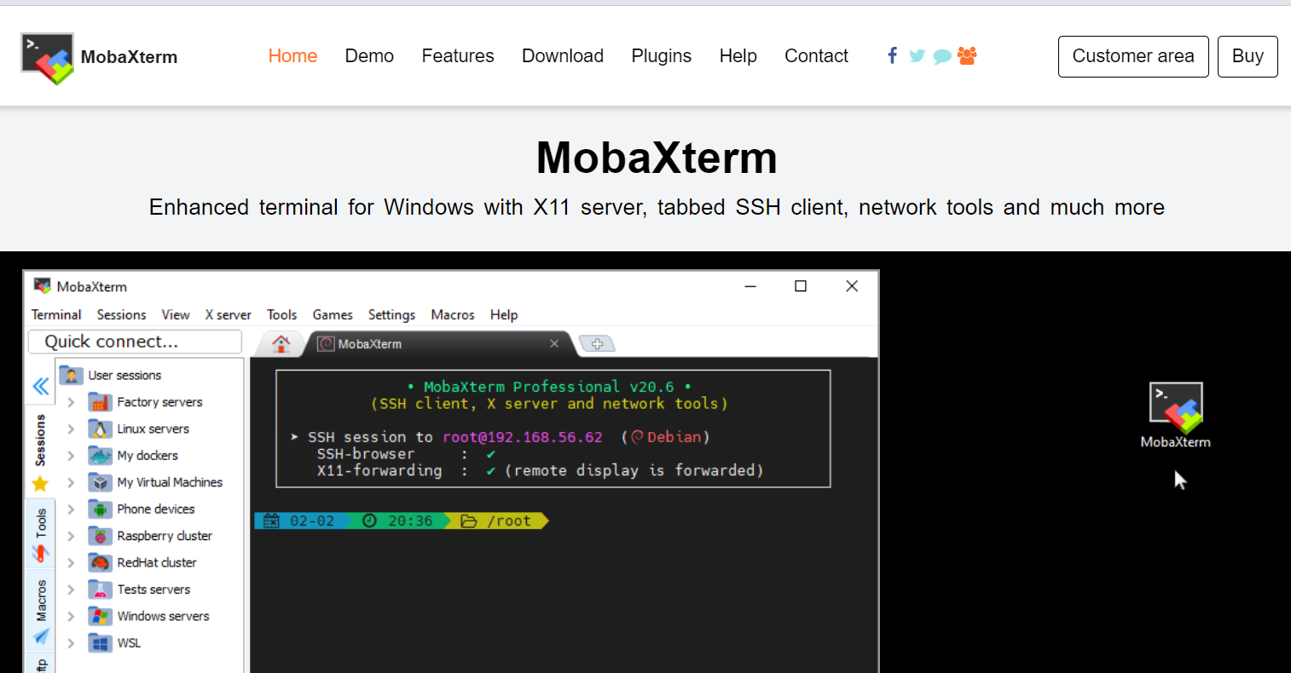1291x673 pixels.
Task: Click the Tests servers flask icon
Action: pos(100,590)
